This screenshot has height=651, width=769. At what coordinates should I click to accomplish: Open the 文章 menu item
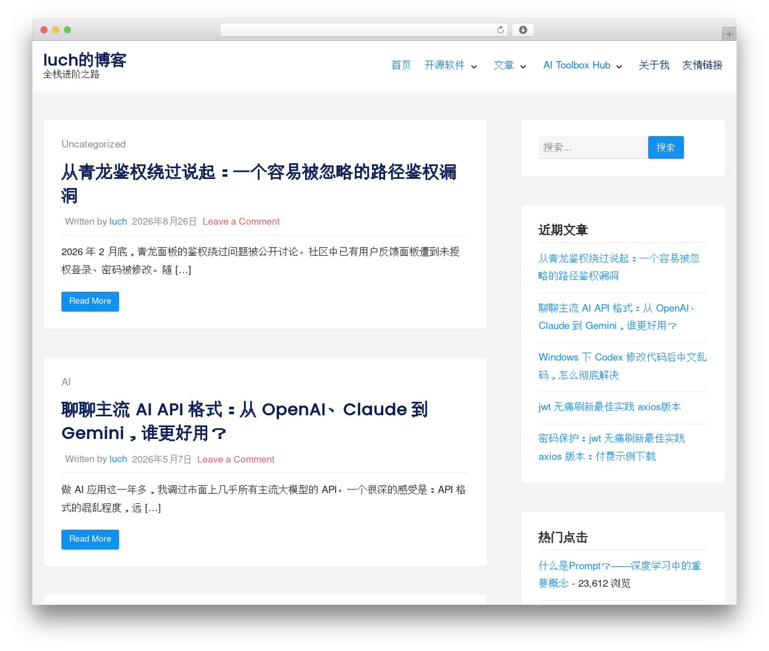(x=503, y=65)
